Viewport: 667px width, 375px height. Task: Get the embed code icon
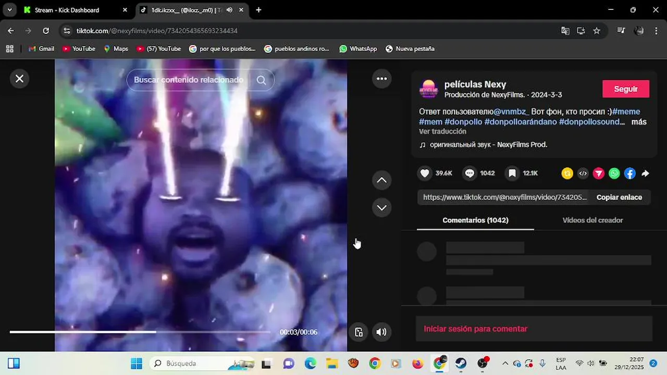click(583, 173)
